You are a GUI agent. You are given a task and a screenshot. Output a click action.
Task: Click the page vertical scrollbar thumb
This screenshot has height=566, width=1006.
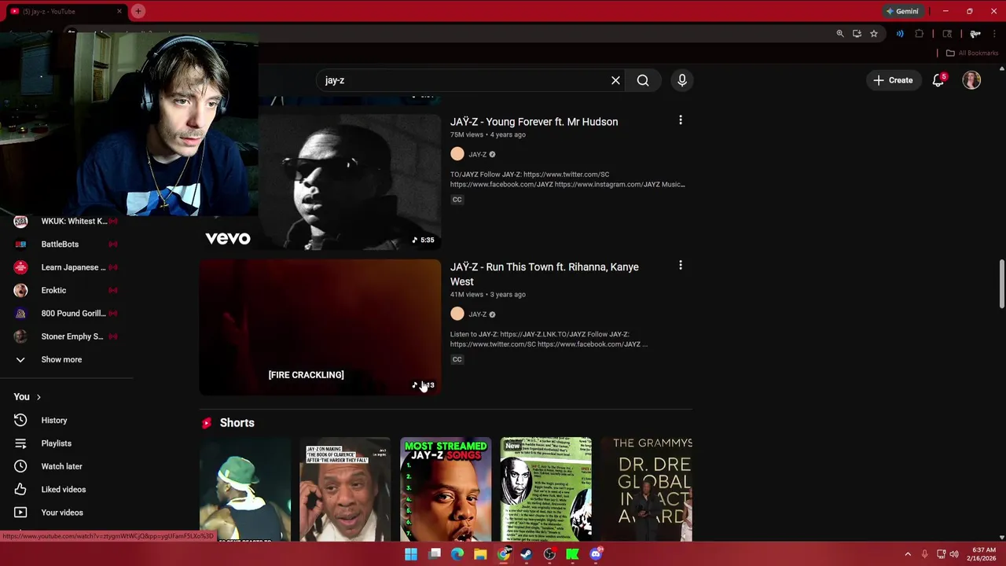coord(1001,284)
